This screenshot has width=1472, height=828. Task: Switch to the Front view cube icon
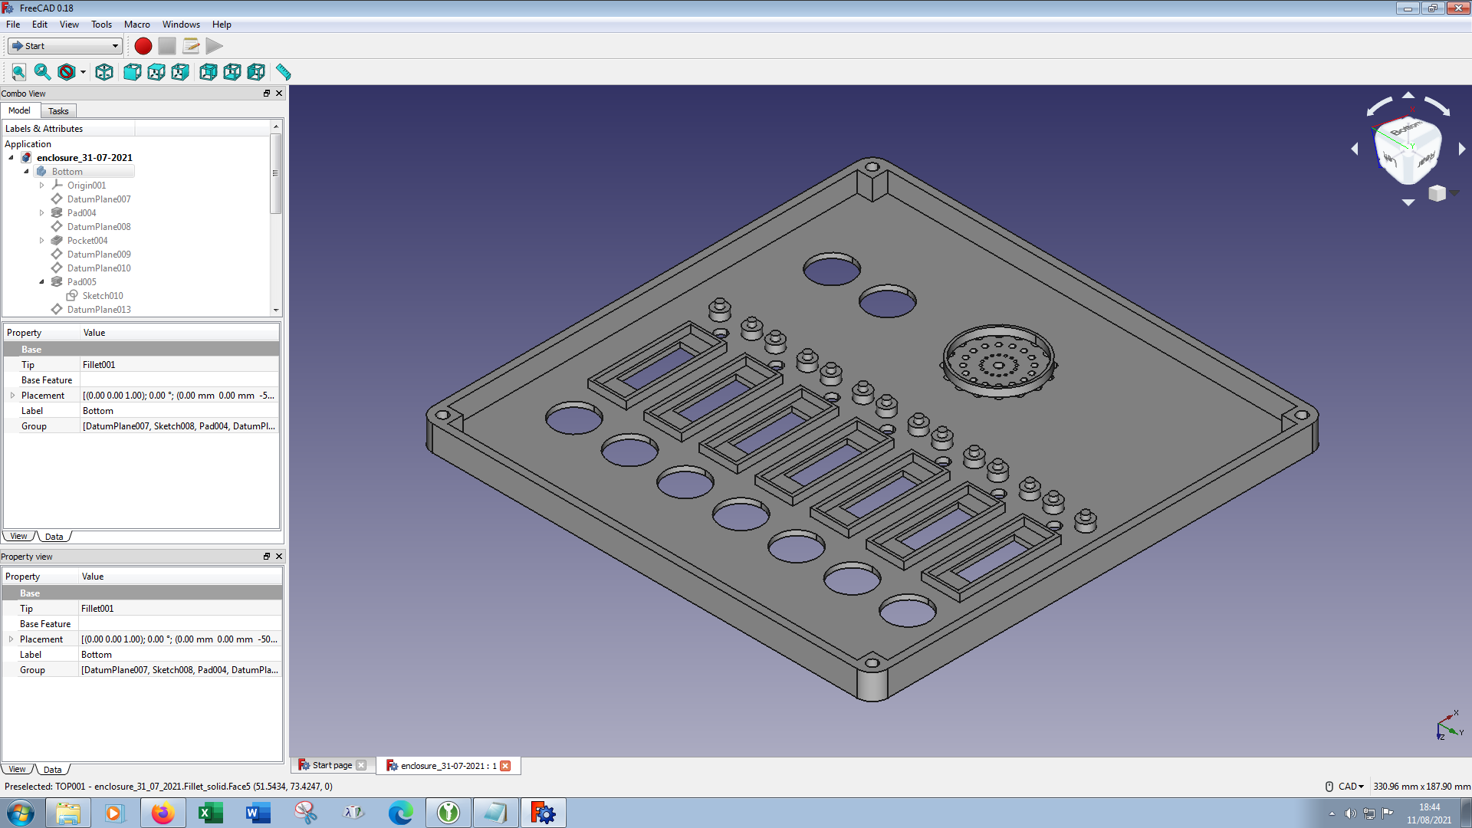[132, 72]
